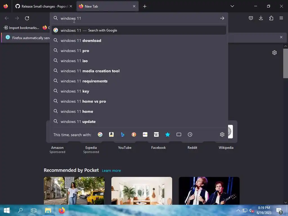Open the Windows Start menu
288x216 pixels.
pos(7,210)
